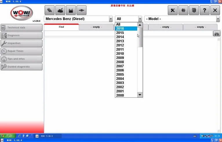The width and height of the screenshot is (222, 142).
Task: Select the empty tab left of the last one
Action: [166, 27]
